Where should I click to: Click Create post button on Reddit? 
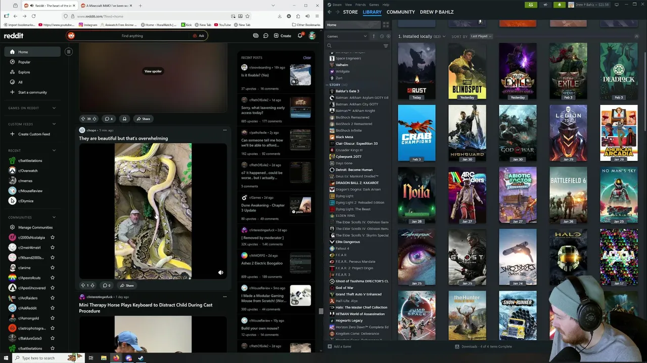(x=283, y=36)
